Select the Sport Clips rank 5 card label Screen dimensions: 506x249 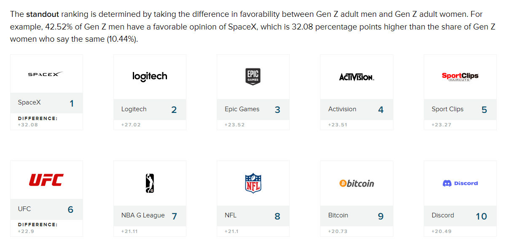[x=447, y=109]
